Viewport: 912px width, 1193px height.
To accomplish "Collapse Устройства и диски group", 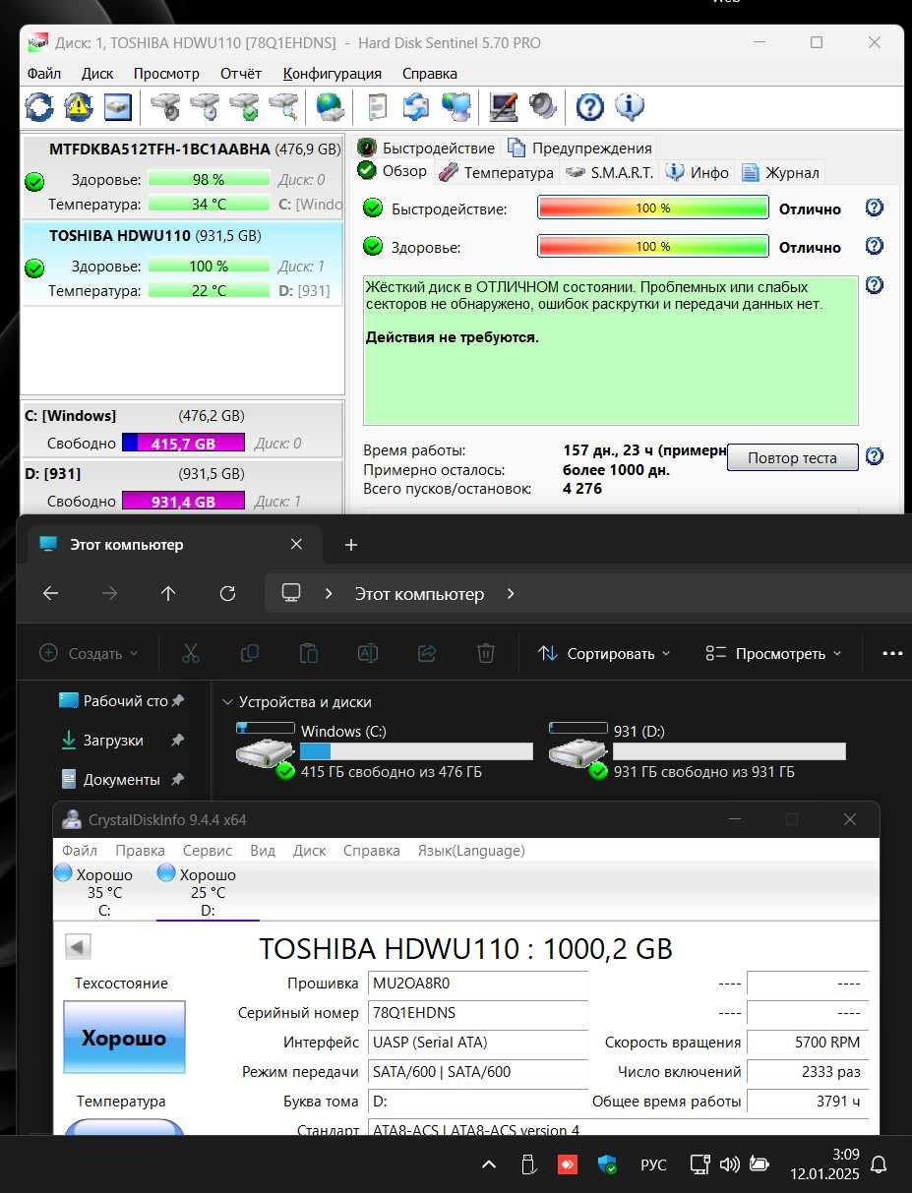I will (228, 702).
